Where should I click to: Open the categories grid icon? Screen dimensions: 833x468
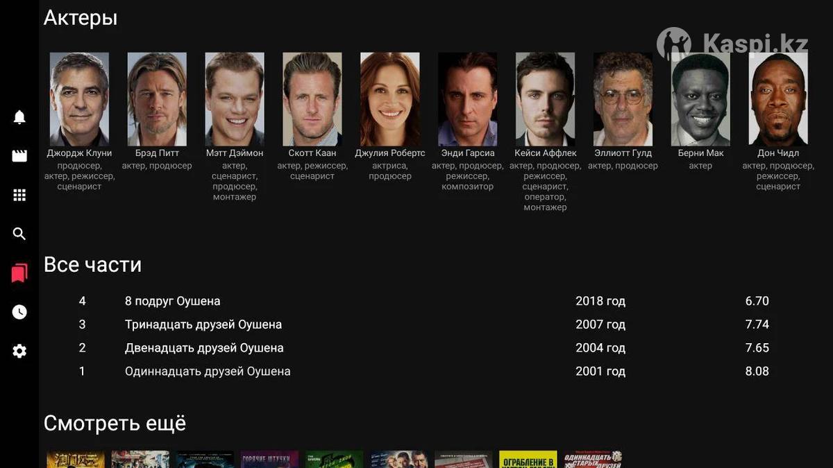(19, 195)
